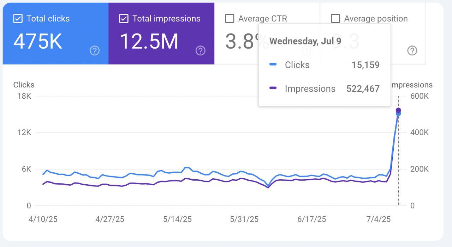The height and width of the screenshot is (247, 452).
Task: Enable the Average CTR checkbox
Action: [x=230, y=19]
